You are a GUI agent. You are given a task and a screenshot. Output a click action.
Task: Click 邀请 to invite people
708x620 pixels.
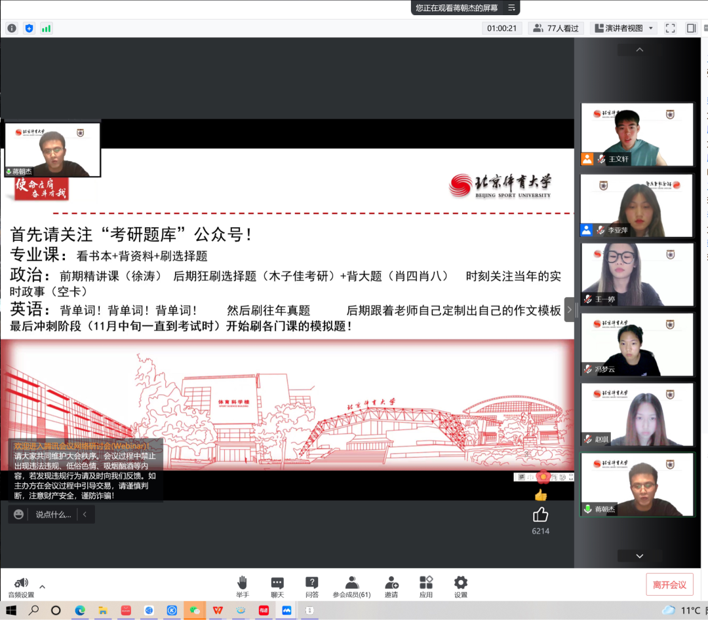click(391, 587)
